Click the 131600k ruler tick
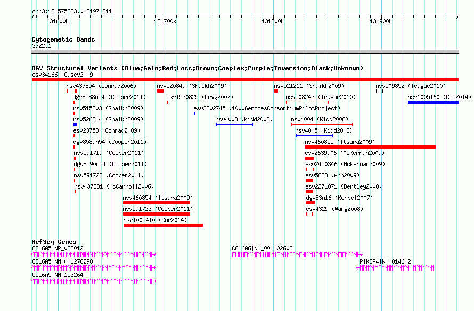Screen dimensions: 474x311 coord(58,21)
